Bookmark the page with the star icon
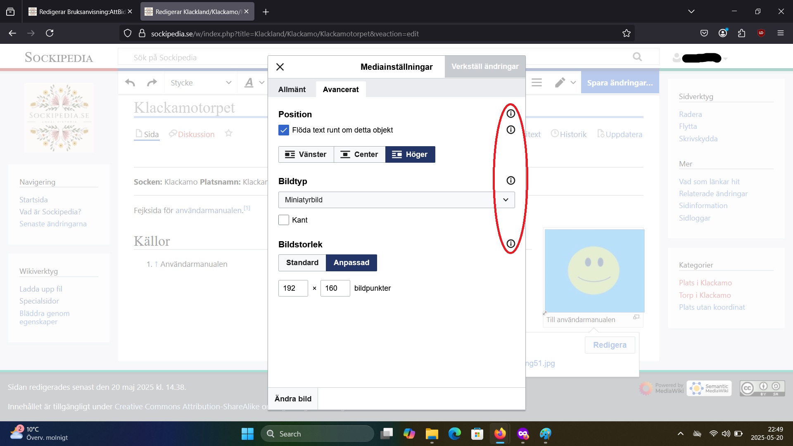793x446 pixels. point(626,33)
